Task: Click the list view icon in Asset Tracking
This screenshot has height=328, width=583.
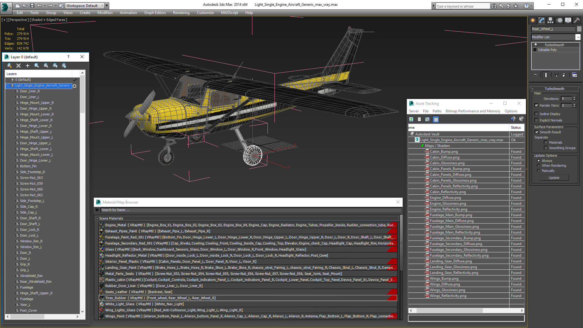Action: [x=419, y=119]
